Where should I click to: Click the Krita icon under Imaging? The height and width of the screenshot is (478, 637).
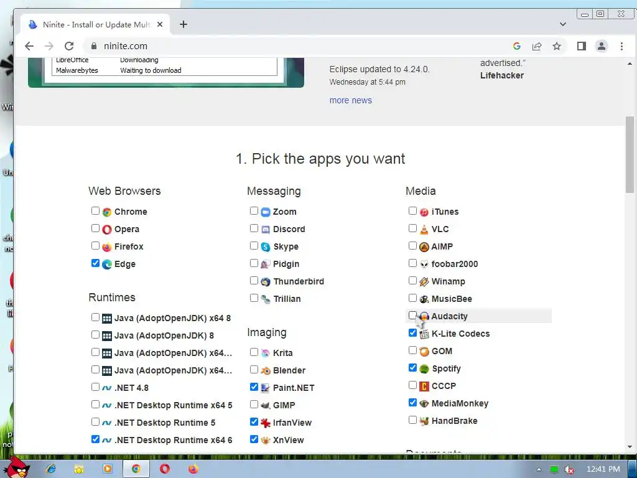[265, 353]
